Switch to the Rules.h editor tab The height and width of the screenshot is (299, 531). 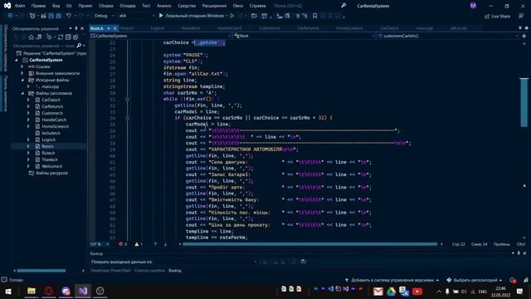(127, 28)
